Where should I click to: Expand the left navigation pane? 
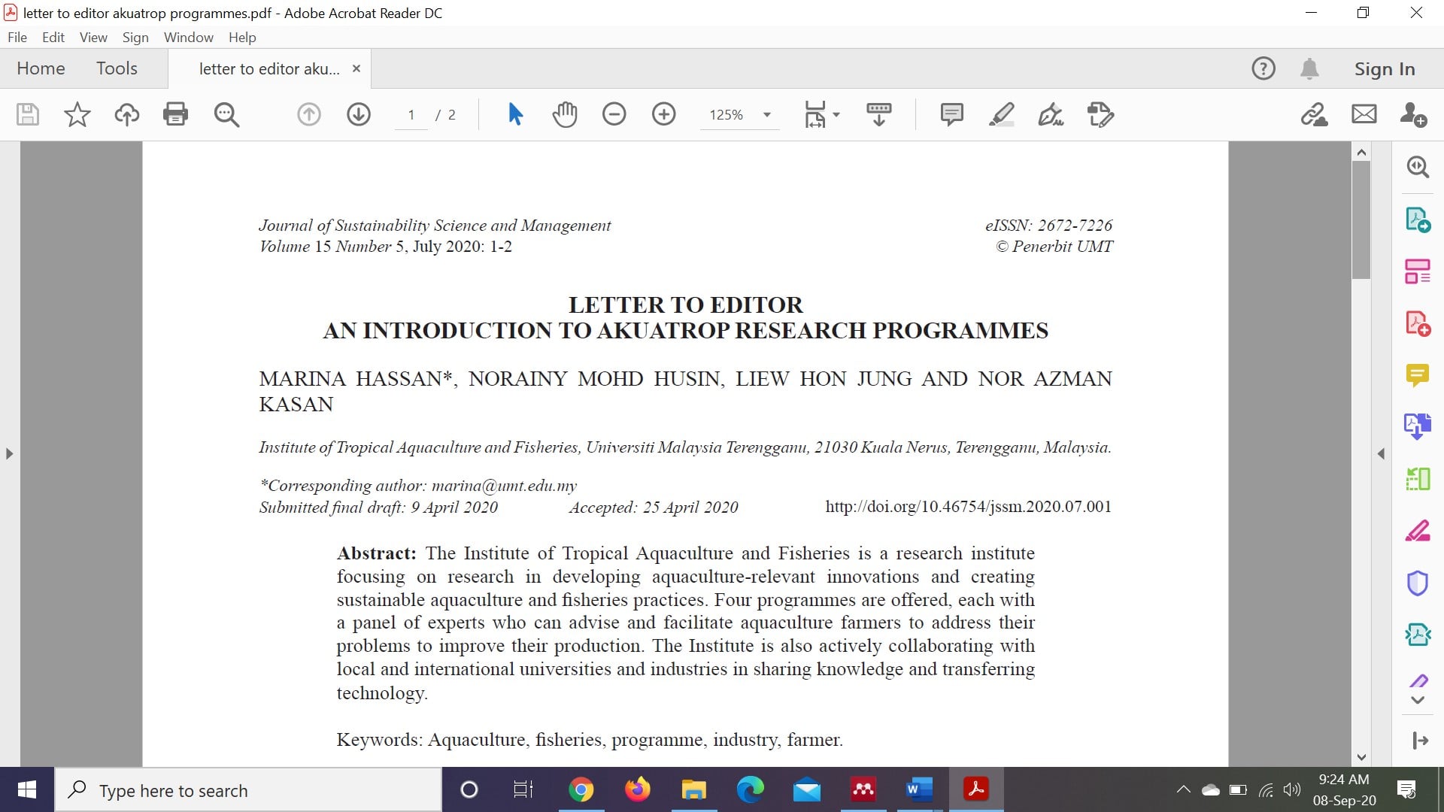click(x=9, y=453)
